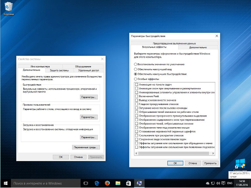Open Task View from the taskbar
Image resolution: width=251 pixels, height=188 pixels.
tap(86, 183)
